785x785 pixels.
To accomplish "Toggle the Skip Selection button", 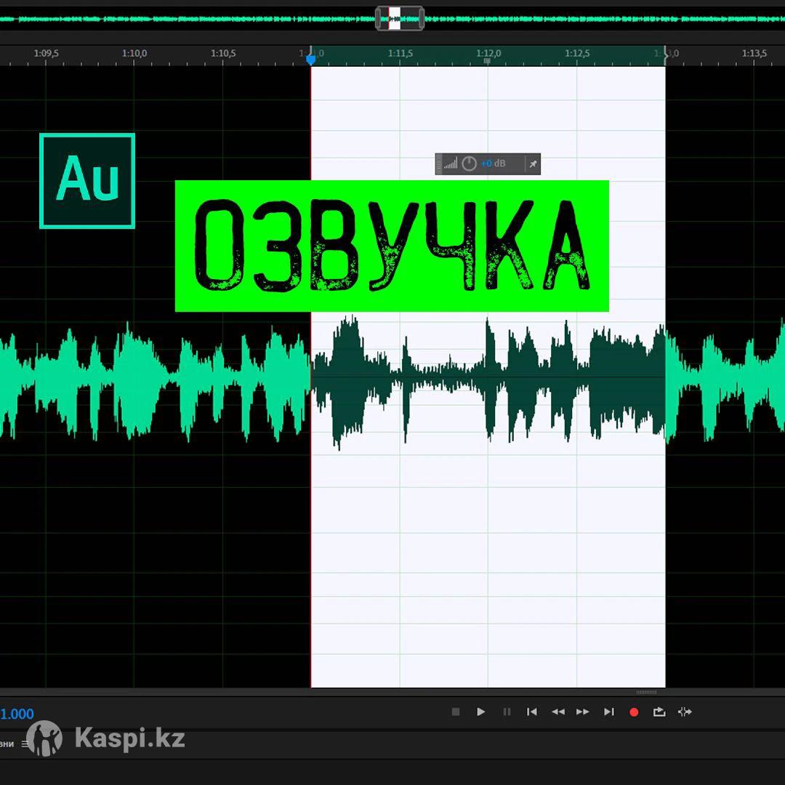I will [x=685, y=712].
